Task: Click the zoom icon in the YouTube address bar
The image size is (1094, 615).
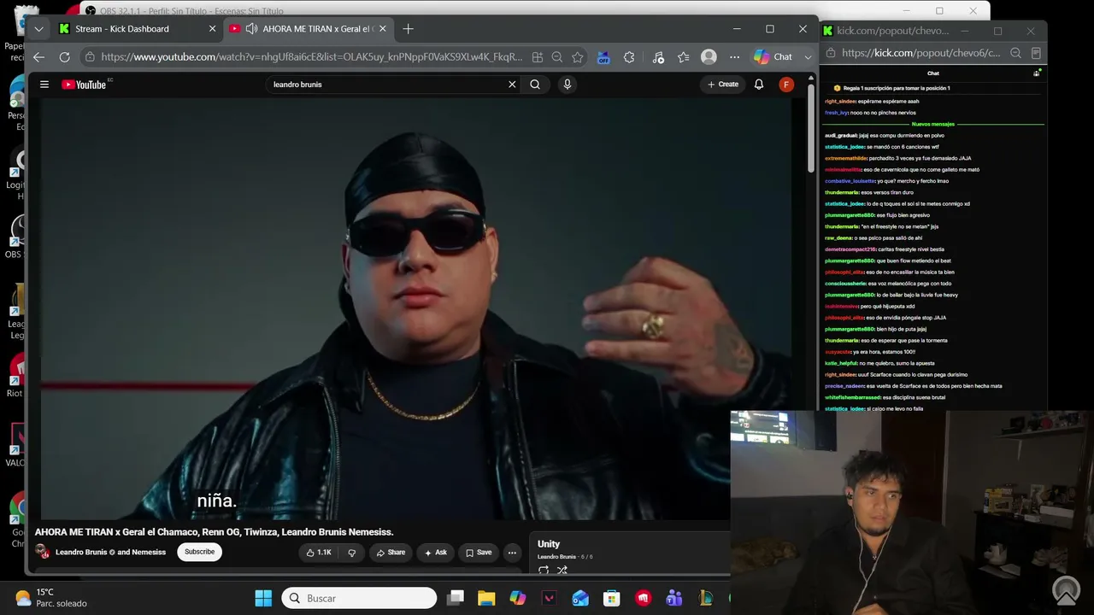Action: point(557,57)
